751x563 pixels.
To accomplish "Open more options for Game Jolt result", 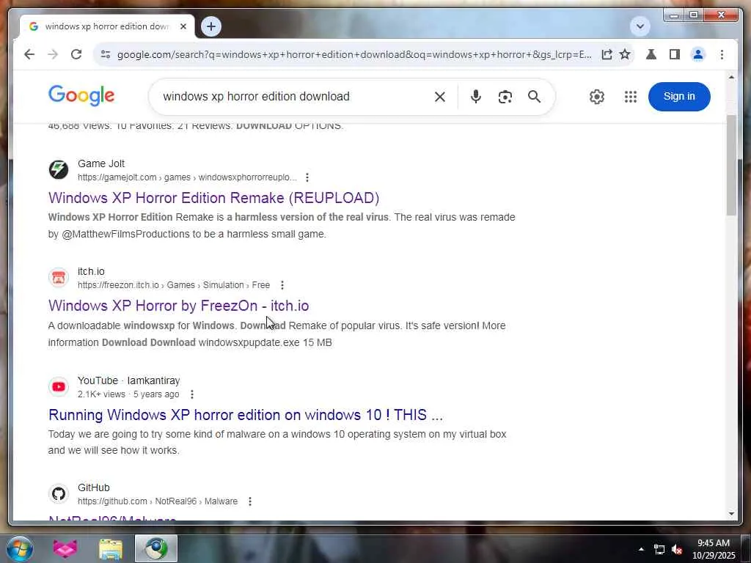I will (307, 177).
